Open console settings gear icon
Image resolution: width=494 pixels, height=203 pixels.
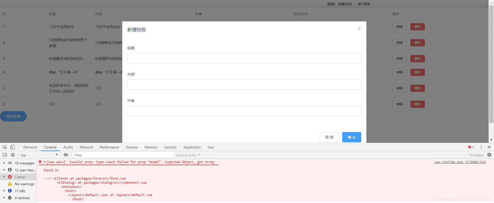pos(489,155)
